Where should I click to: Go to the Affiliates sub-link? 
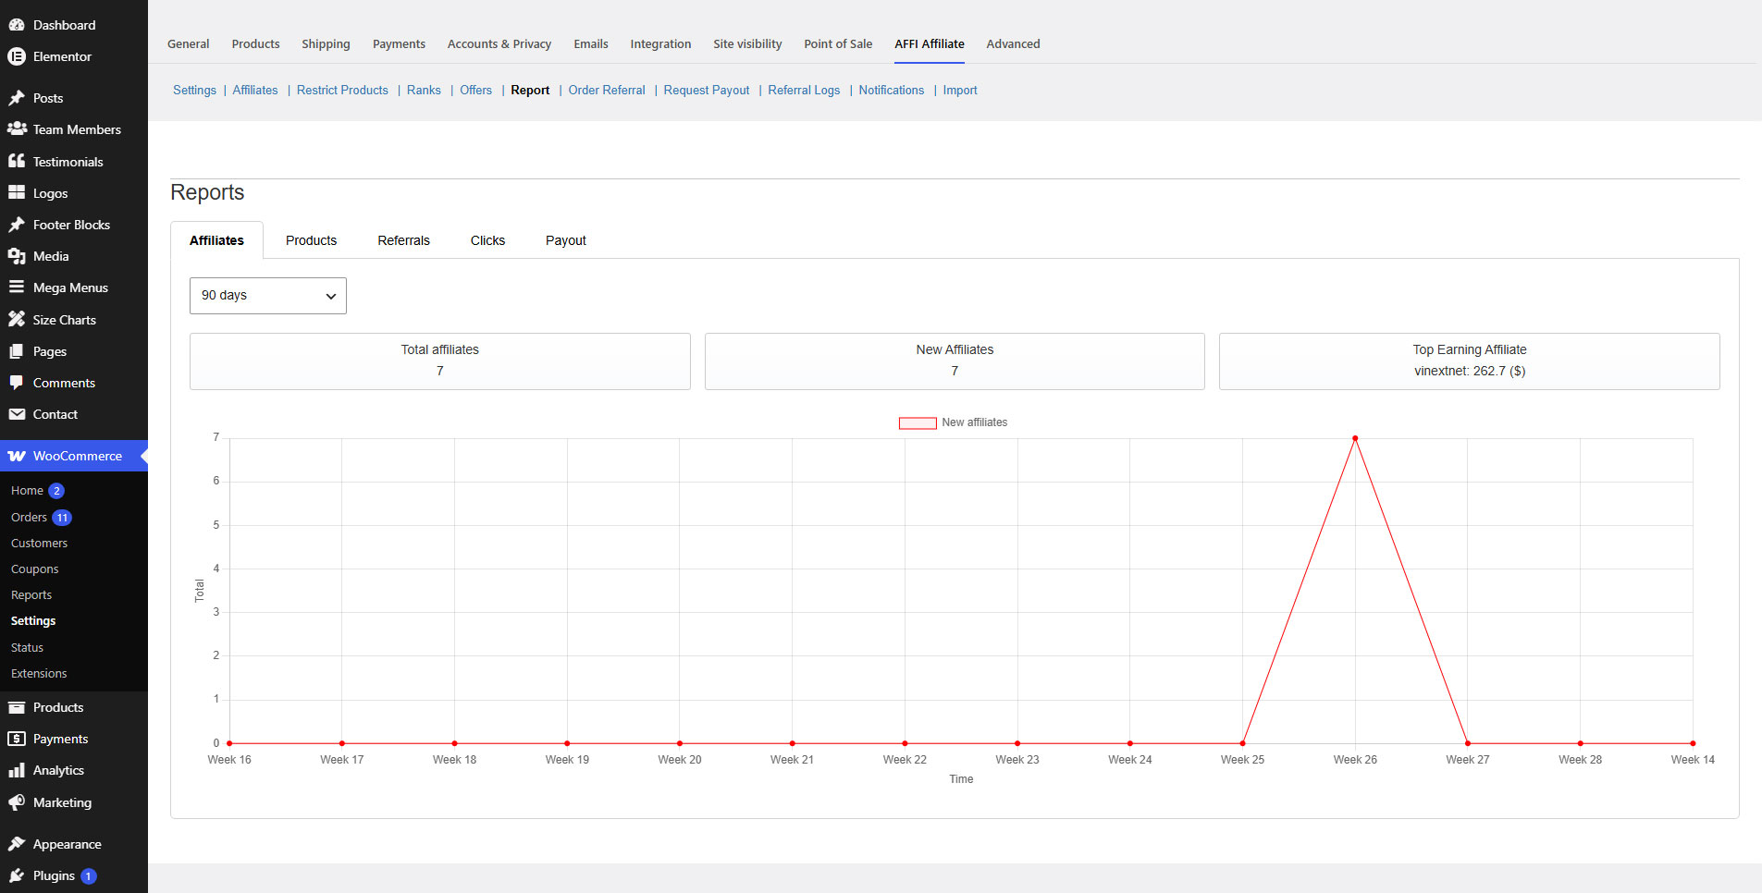pyautogui.click(x=255, y=90)
